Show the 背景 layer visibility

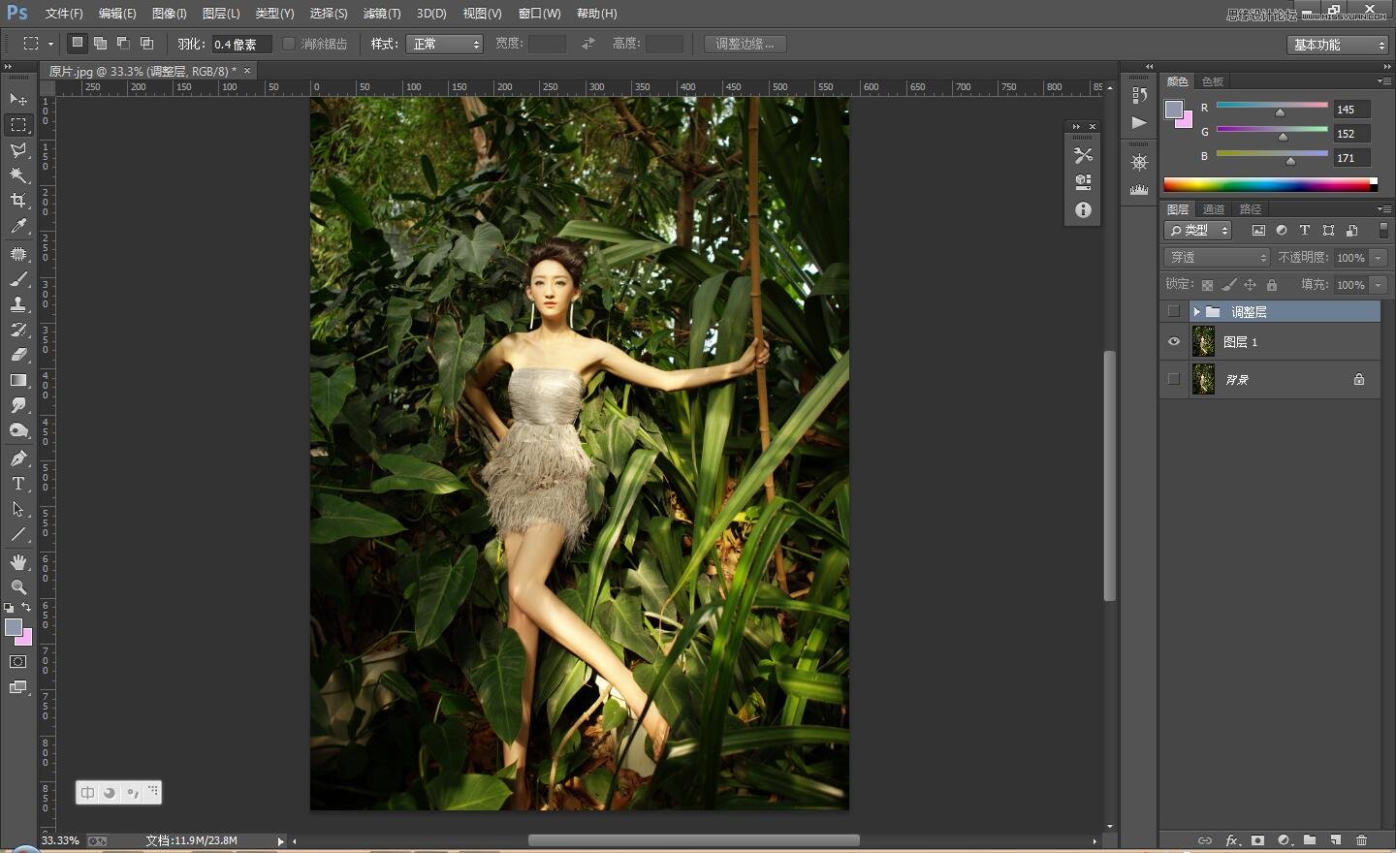click(1174, 379)
